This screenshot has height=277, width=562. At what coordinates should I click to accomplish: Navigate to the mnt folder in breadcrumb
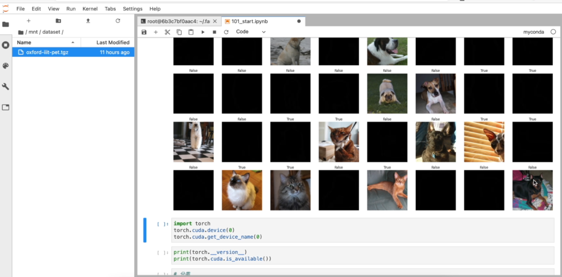click(33, 32)
